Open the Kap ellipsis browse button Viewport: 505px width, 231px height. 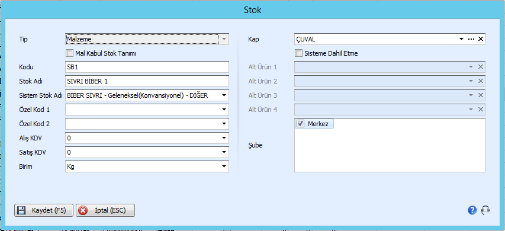[471, 39]
